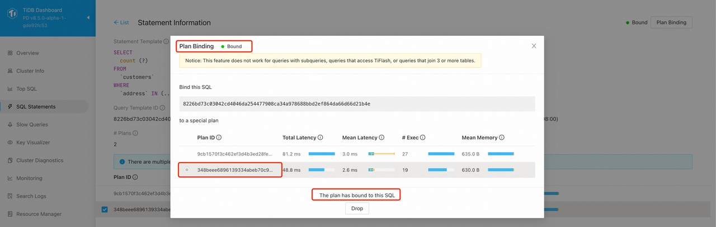Select radio button for plan 348beee6896139334abeb70c9
716x227 pixels.
click(186, 170)
